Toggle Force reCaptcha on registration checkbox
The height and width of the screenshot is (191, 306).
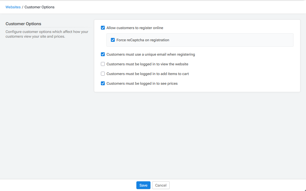click(x=113, y=40)
